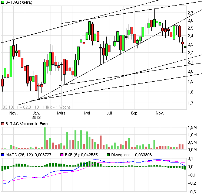The width and height of the screenshot is (202, 195).
Task: Click the blue MACD legend swatch
Action: coord(3,155)
